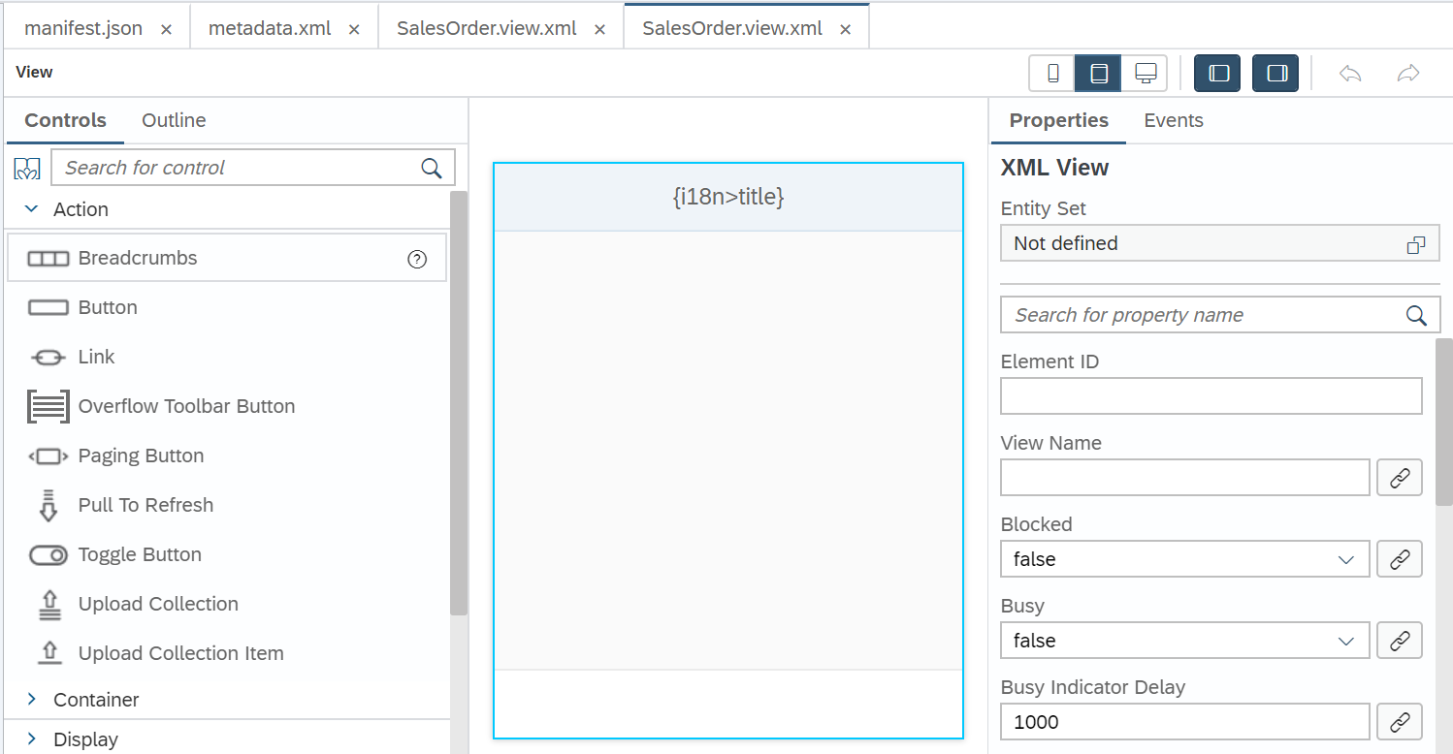
Task: Select the Upload Collection icon
Action: 48,604
